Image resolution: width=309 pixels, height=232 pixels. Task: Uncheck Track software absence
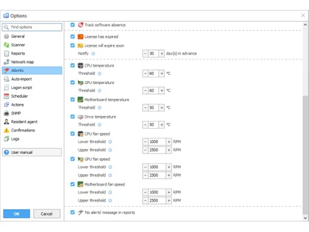click(72, 25)
